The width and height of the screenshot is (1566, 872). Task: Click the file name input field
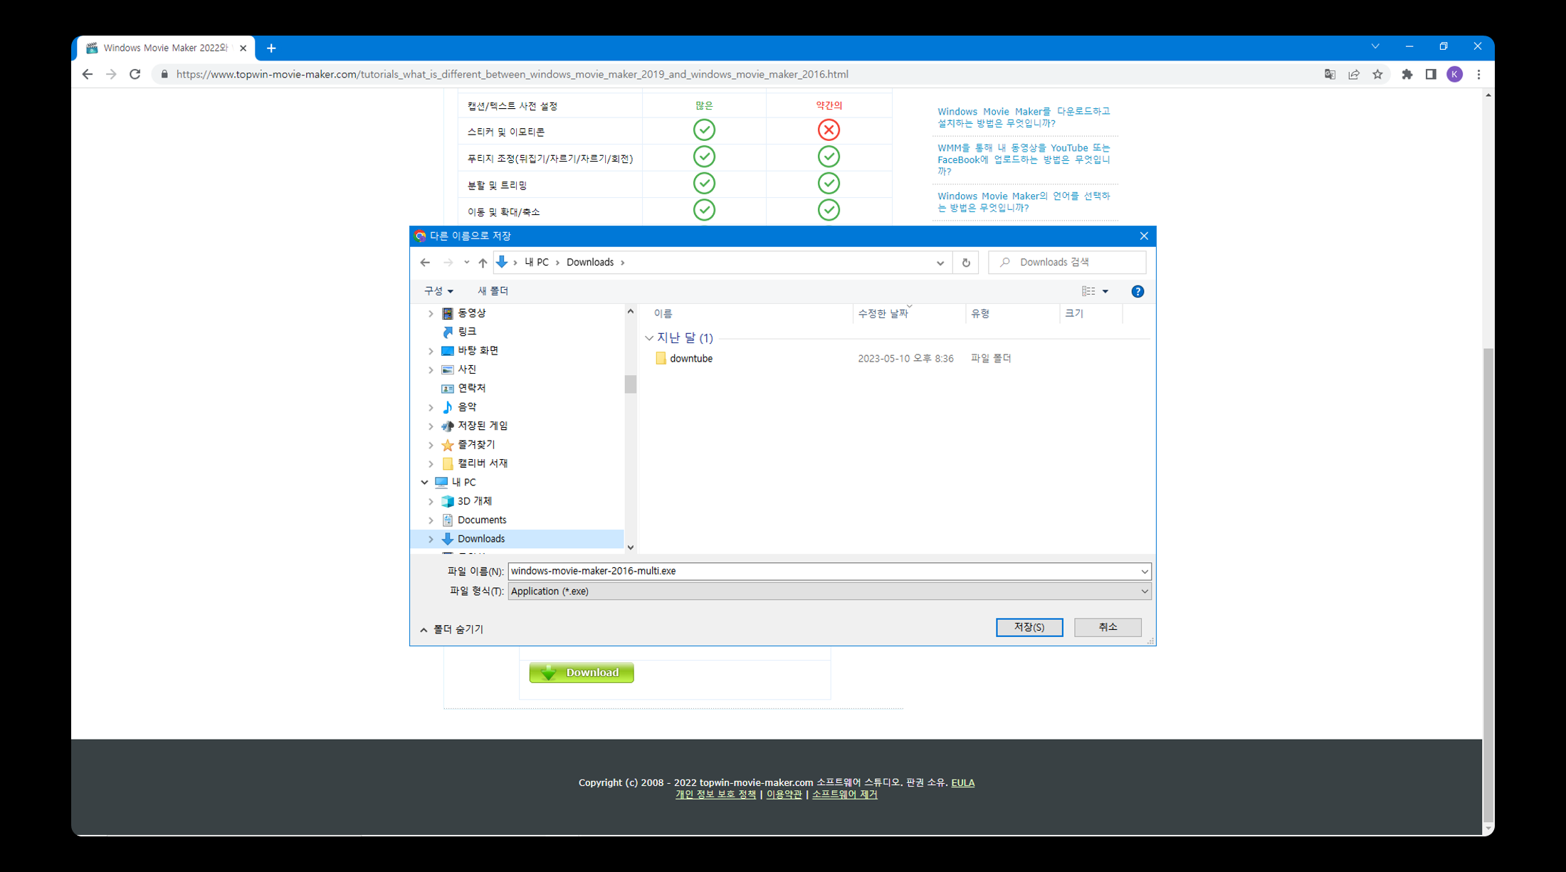819,571
